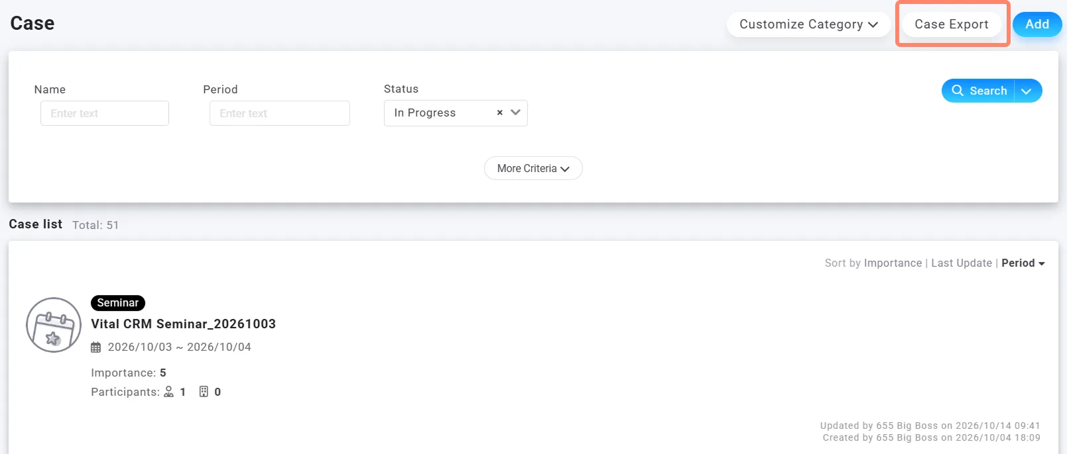Screen dimensions: 1067x454
Task: Open Vital CRM Seminar_20261003 case
Action: pos(183,324)
